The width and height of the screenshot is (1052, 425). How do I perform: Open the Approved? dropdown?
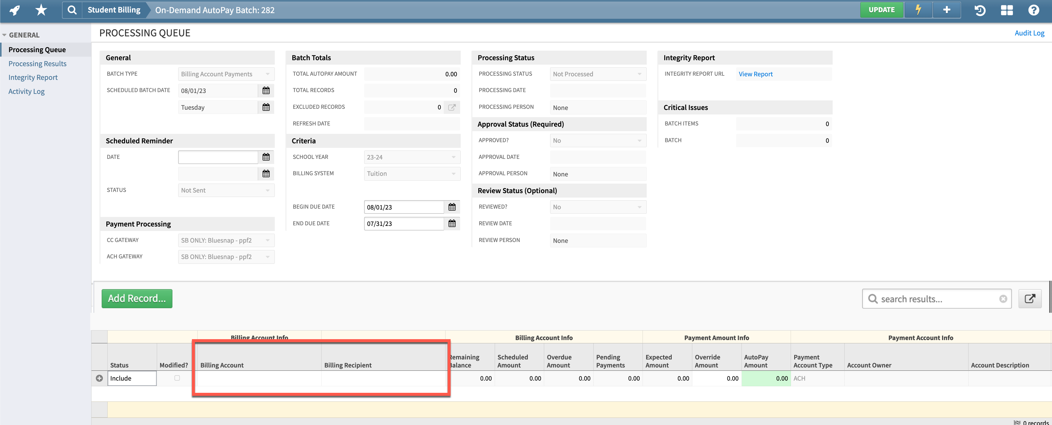tap(598, 140)
